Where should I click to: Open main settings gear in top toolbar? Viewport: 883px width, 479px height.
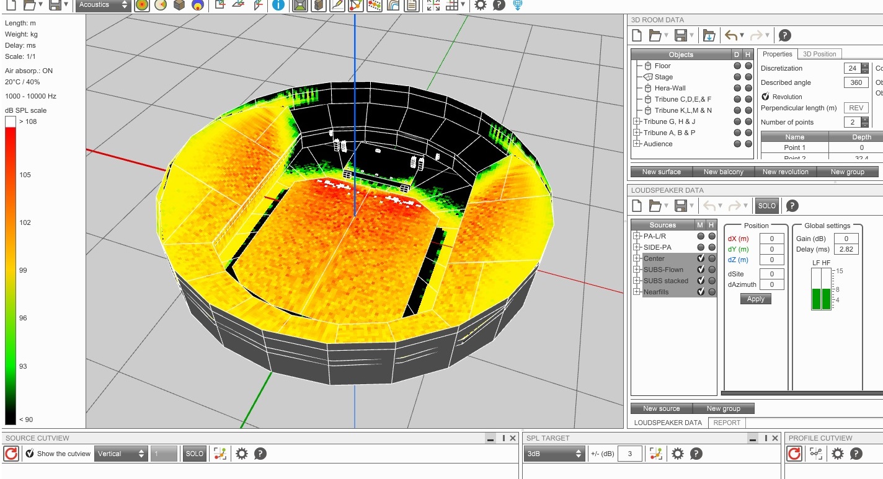coord(480,5)
